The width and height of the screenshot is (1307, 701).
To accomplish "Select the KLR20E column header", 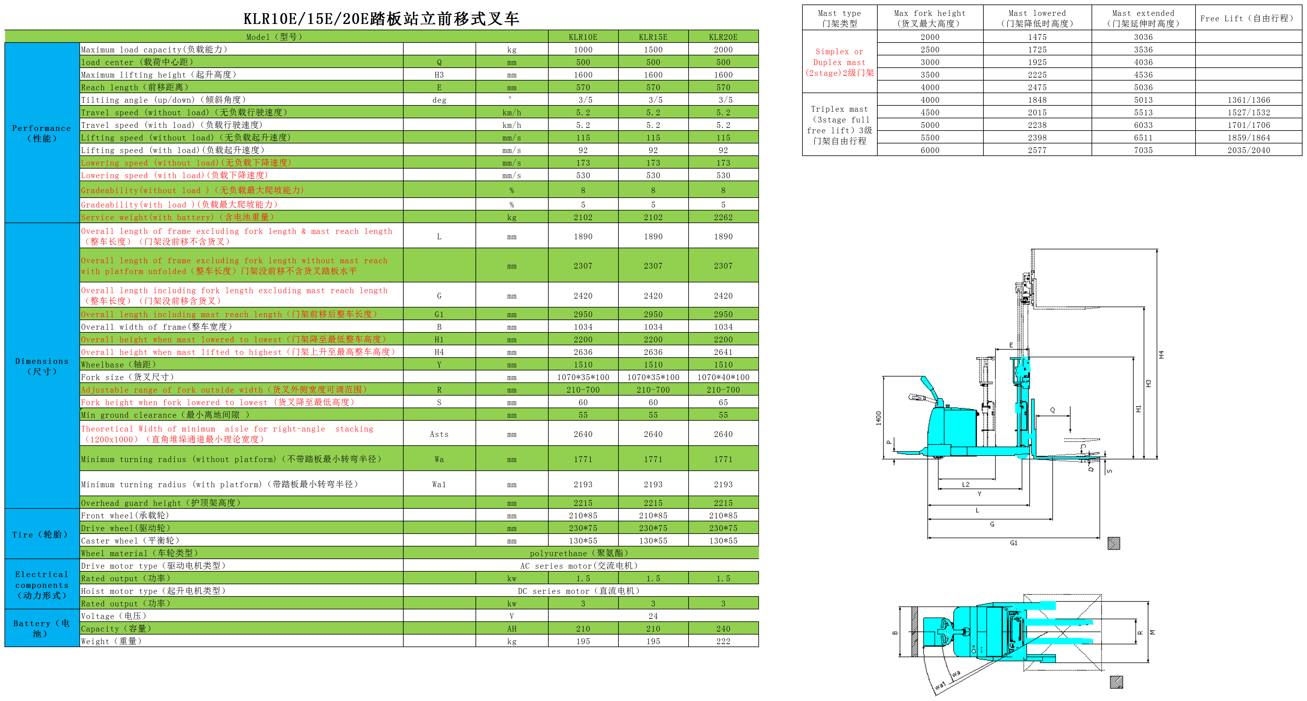I will pyautogui.click(x=723, y=37).
